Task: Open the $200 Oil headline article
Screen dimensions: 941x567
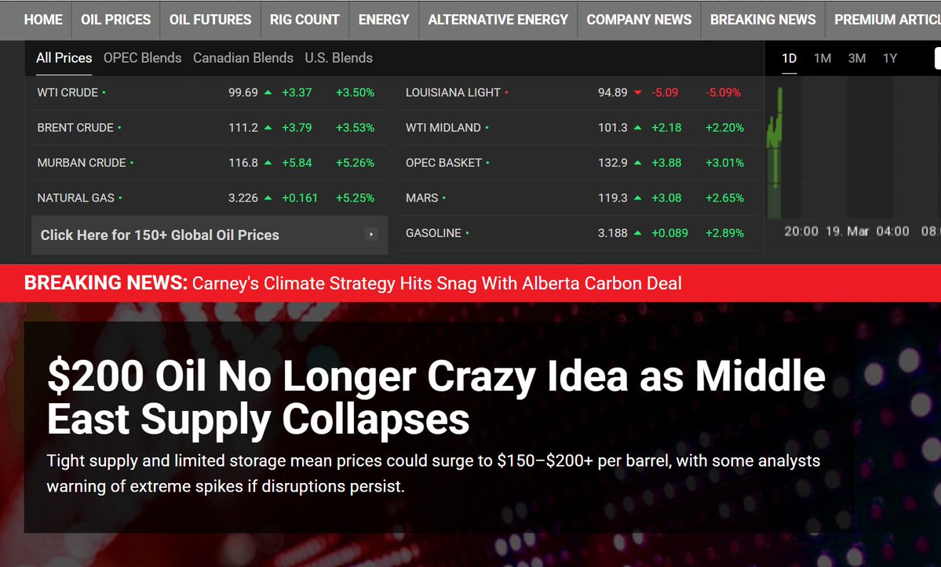Action: (x=436, y=398)
